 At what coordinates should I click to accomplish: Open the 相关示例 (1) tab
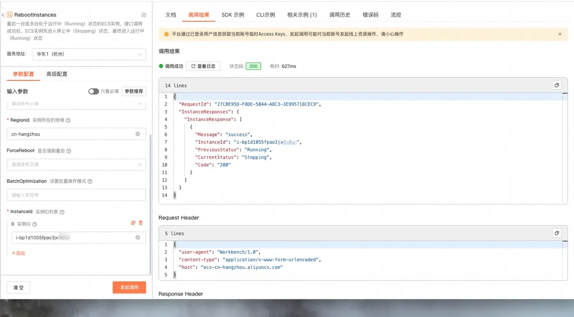tap(302, 15)
